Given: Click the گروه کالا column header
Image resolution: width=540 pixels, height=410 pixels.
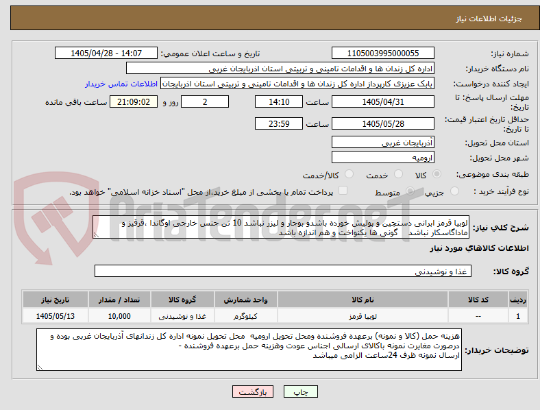Looking at the screenshot, I should [x=182, y=300].
